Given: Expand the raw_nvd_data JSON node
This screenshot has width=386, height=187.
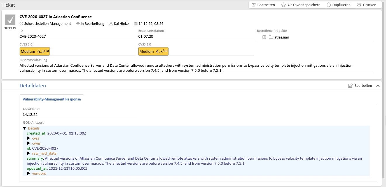Looking at the screenshot, I should (29, 154).
